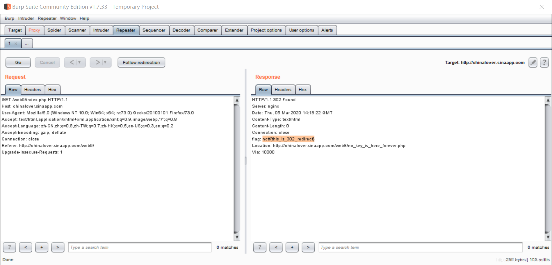Viewport: 552px width, 265px height.
Task: Show response Headers view
Action: tap(283, 89)
